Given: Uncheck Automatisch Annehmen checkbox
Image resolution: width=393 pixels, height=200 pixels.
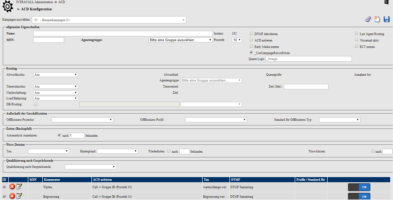Looking at the screenshot, I should coord(59,135).
